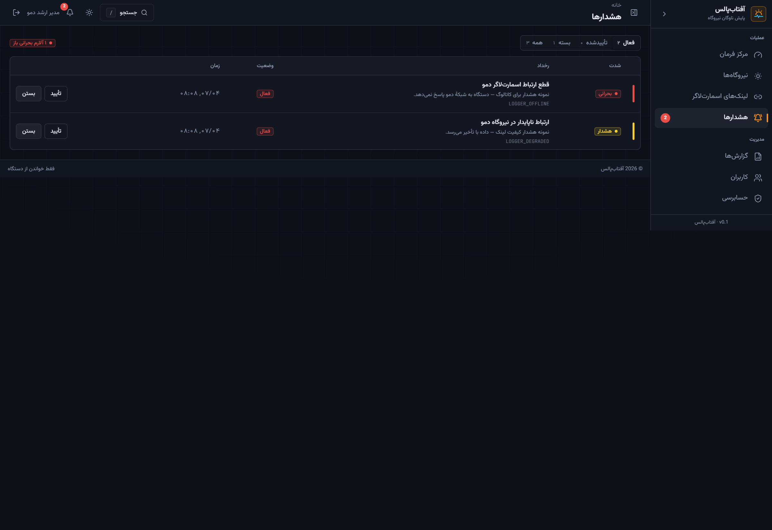The width and height of the screenshot is (772, 530).
Task: Toggle light theme with sun icon
Action: coord(89,13)
